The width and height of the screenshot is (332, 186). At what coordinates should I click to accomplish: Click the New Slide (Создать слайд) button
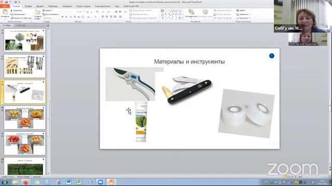pyautogui.click(x=37, y=14)
